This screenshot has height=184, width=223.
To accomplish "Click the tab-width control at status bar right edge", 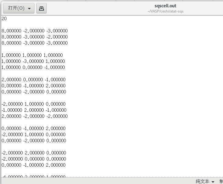I will tap(221, 181).
